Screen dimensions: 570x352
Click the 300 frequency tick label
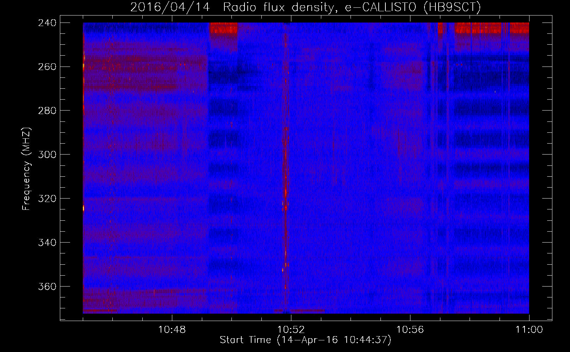47,155
